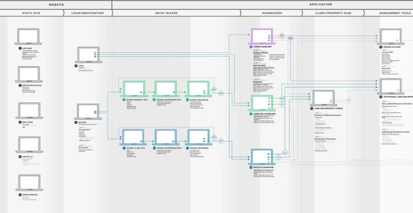
Task: Click the CONTACT US label
Action: coord(28,157)
